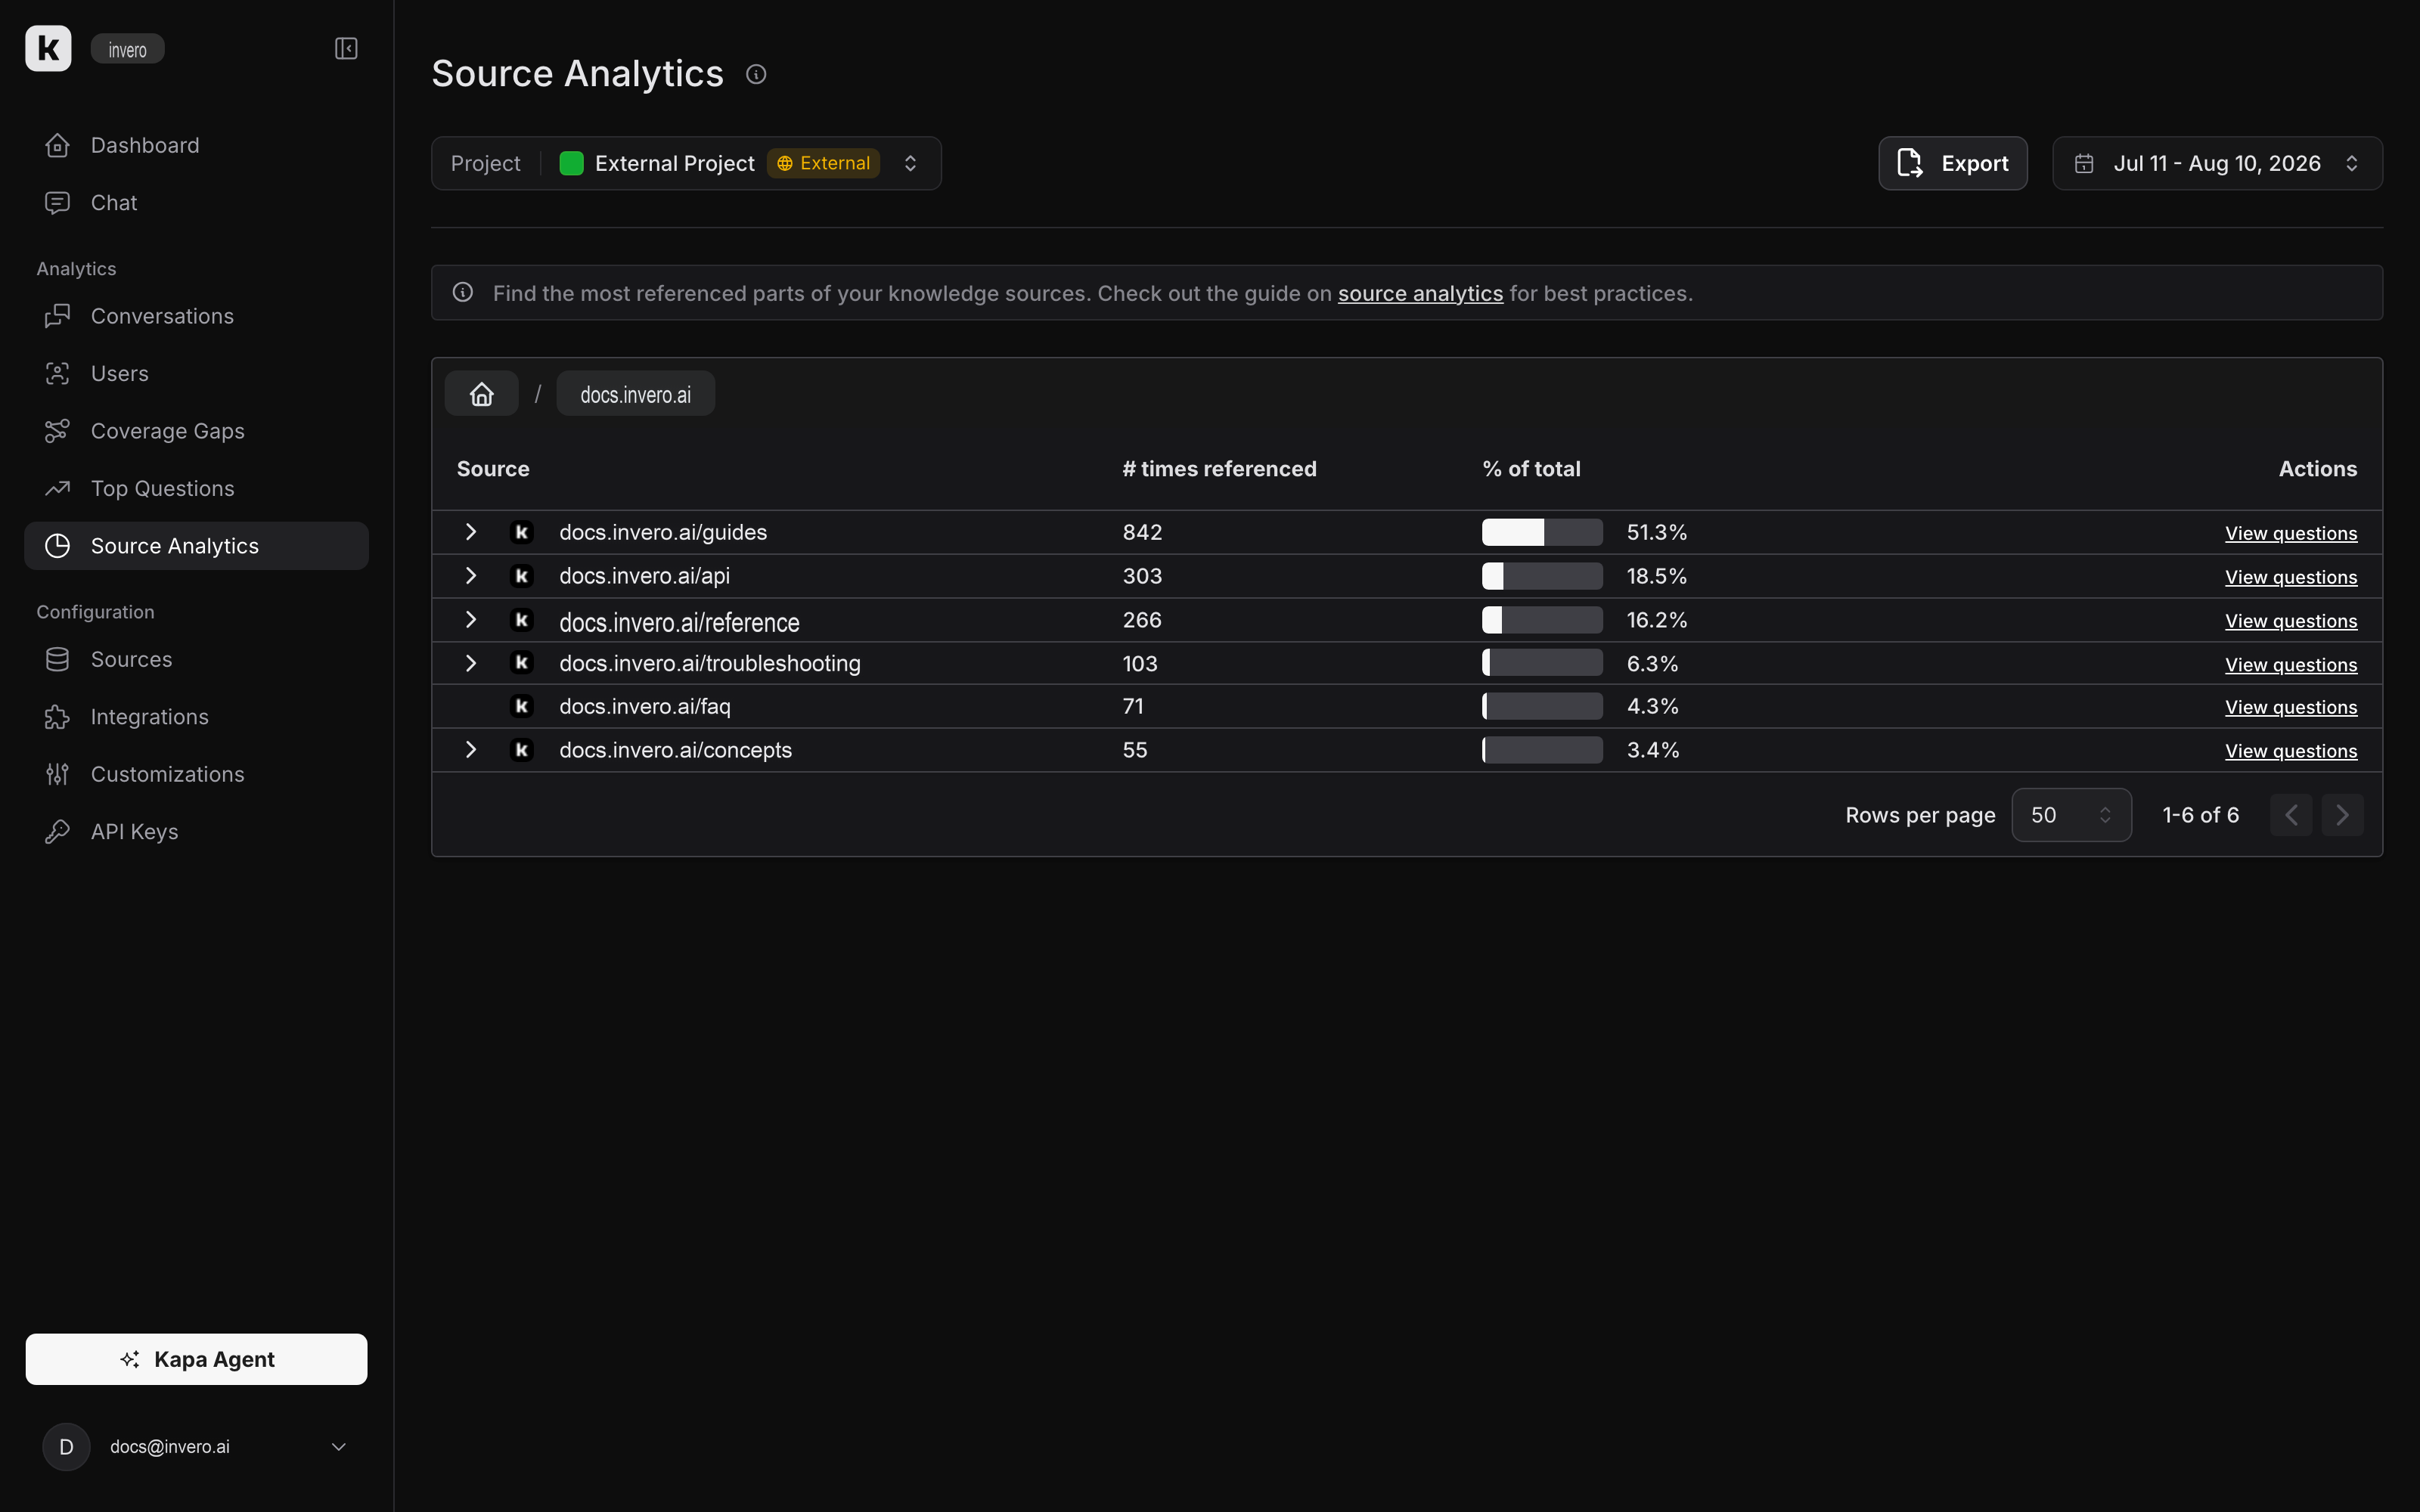Launch the Kapa Agent
The width and height of the screenshot is (2420, 1512).
[x=196, y=1359]
